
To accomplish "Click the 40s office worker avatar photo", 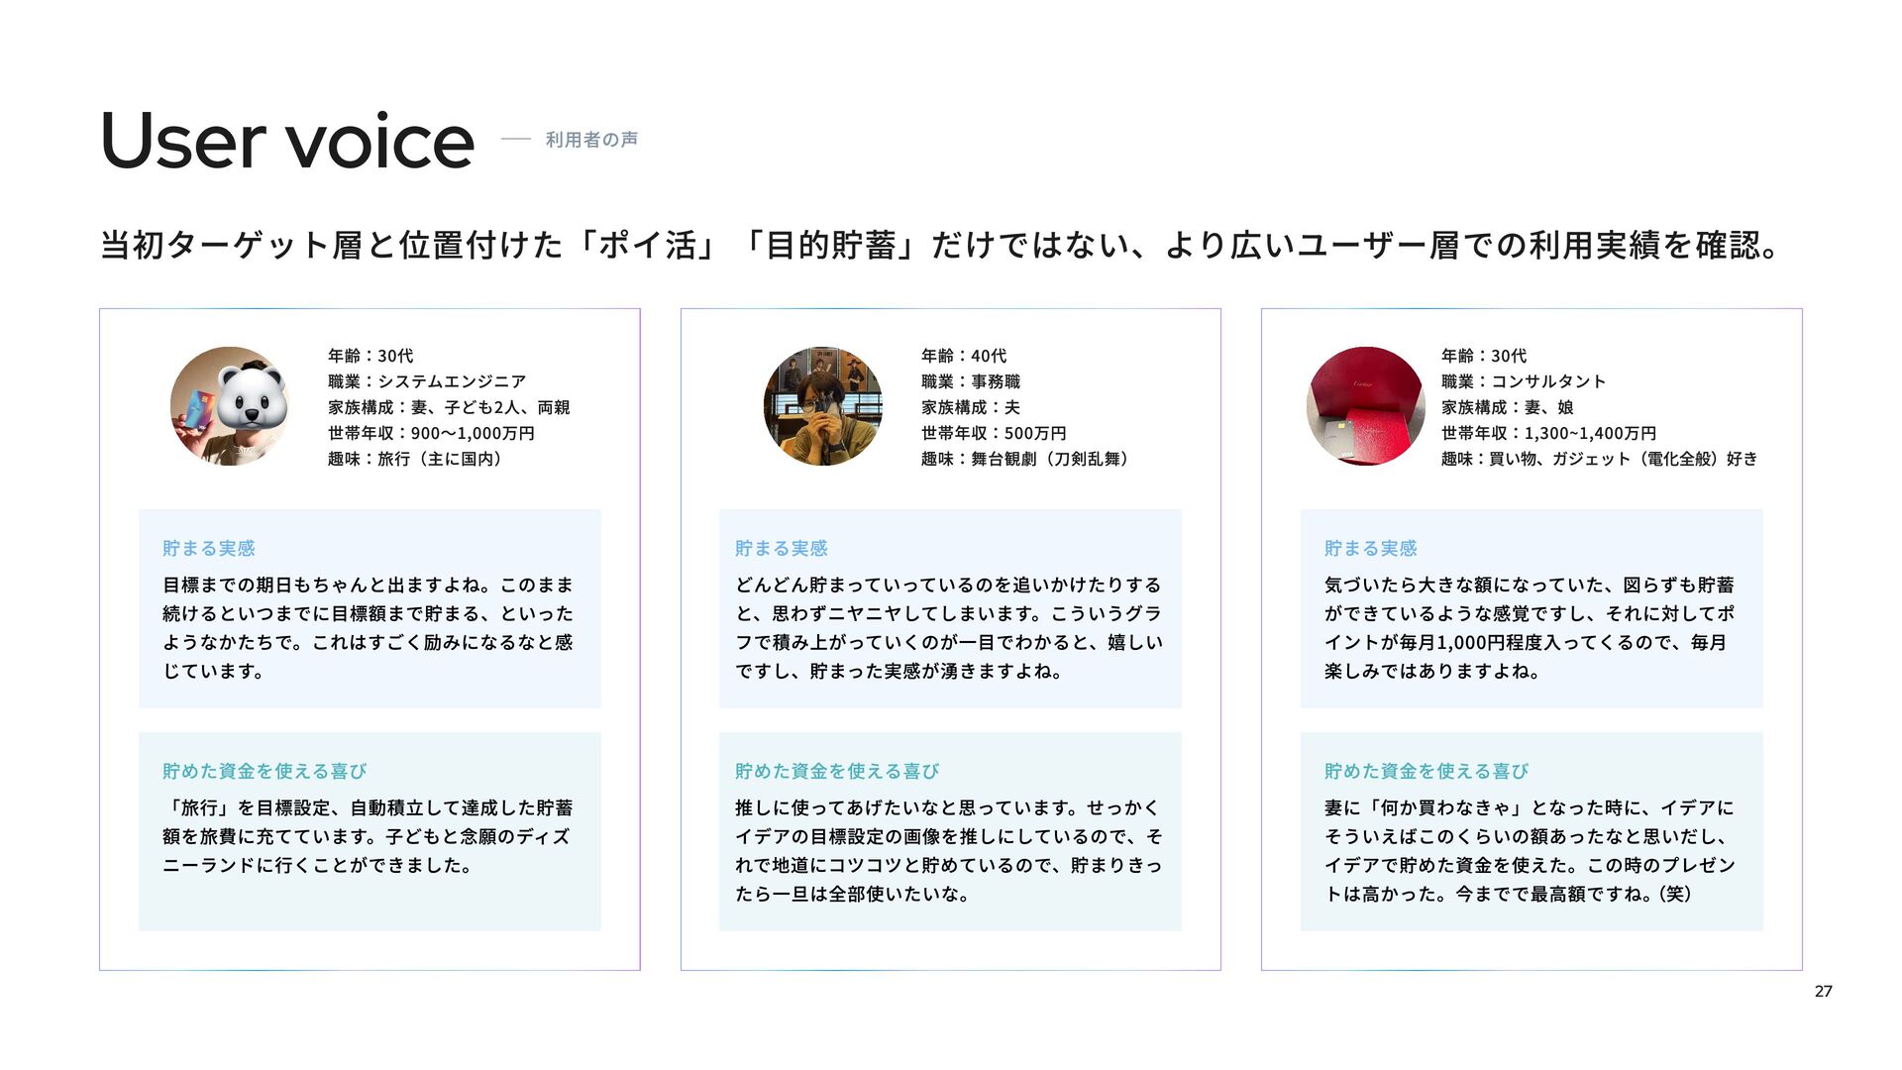I will [822, 406].
